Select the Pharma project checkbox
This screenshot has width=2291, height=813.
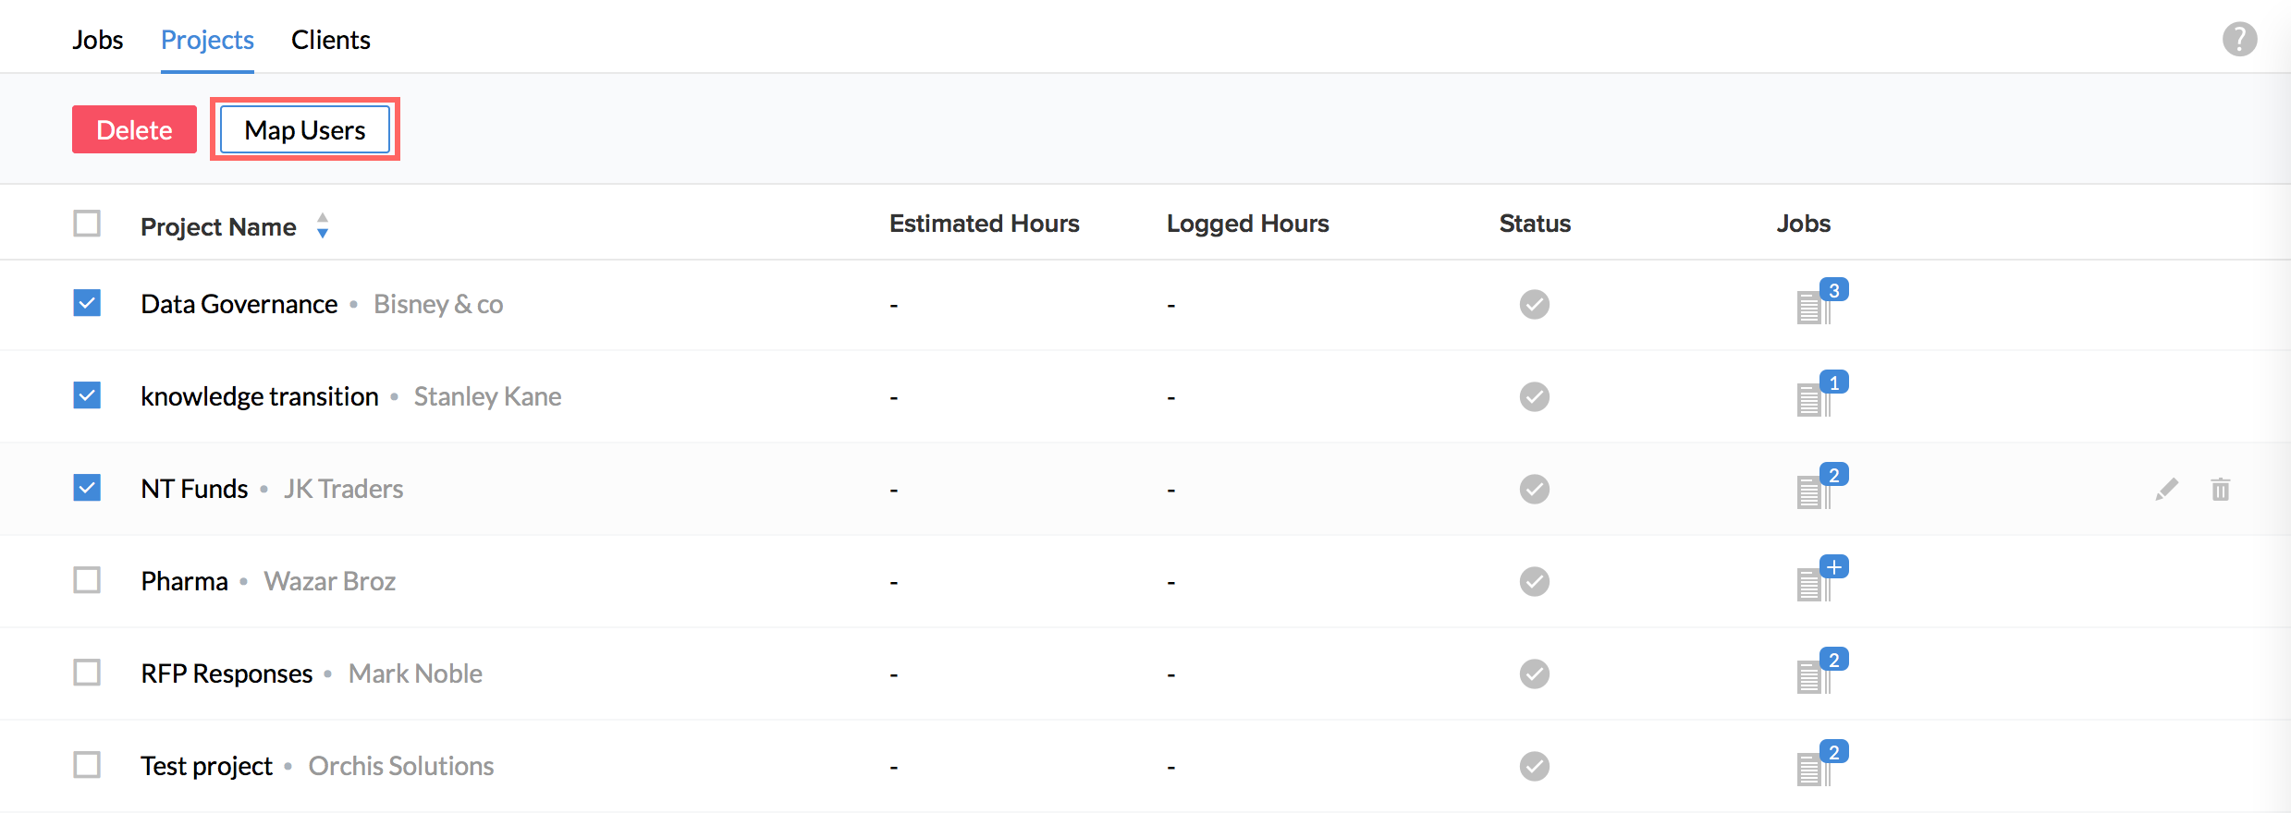(87, 580)
